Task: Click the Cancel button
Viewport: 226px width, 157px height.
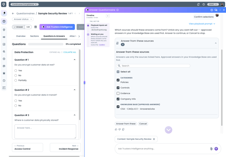Action: [x=143, y=124]
